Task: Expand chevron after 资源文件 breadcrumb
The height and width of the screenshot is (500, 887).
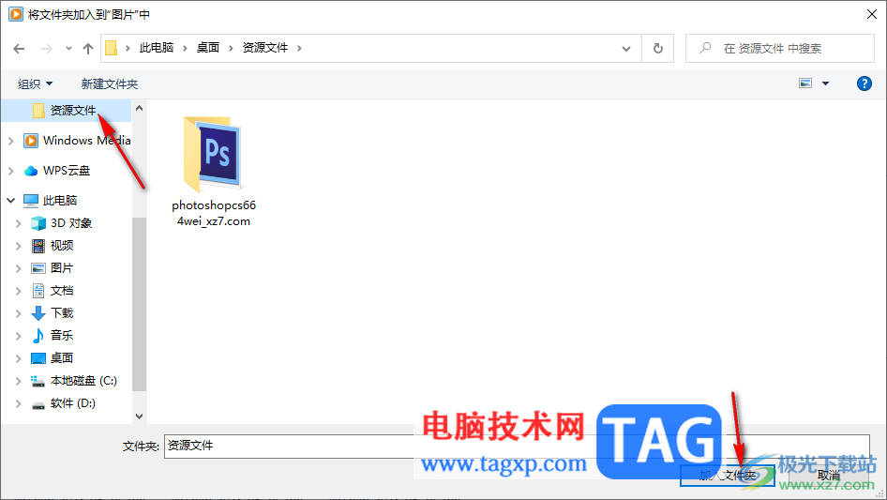Action: pyautogui.click(x=299, y=48)
